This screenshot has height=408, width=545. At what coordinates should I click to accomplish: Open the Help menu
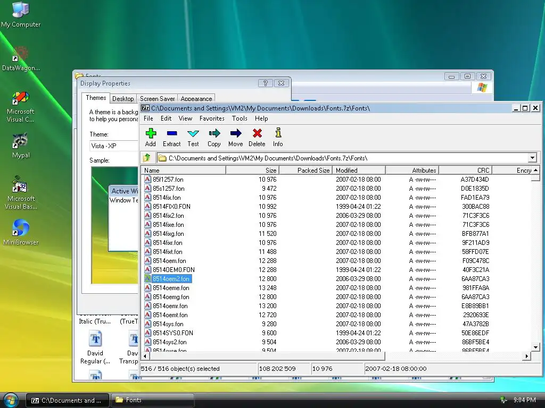point(261,118)
